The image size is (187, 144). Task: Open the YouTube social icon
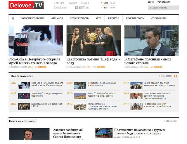pos(84,8)
